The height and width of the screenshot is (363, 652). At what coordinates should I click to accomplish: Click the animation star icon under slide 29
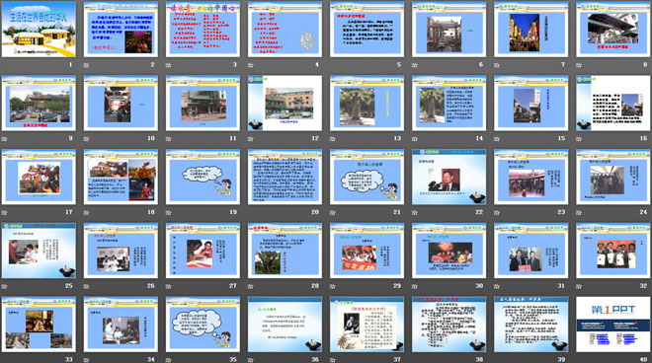[333, 286]
